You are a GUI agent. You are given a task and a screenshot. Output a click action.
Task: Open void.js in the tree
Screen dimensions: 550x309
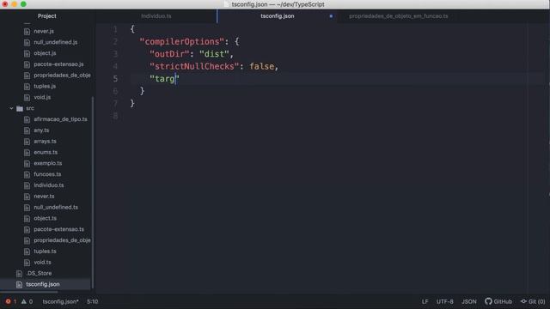pos(42,97)
